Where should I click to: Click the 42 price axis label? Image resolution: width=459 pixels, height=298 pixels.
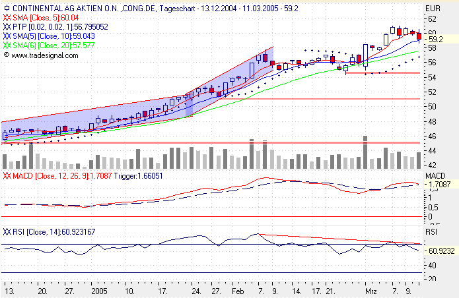(x=433, y=165)
